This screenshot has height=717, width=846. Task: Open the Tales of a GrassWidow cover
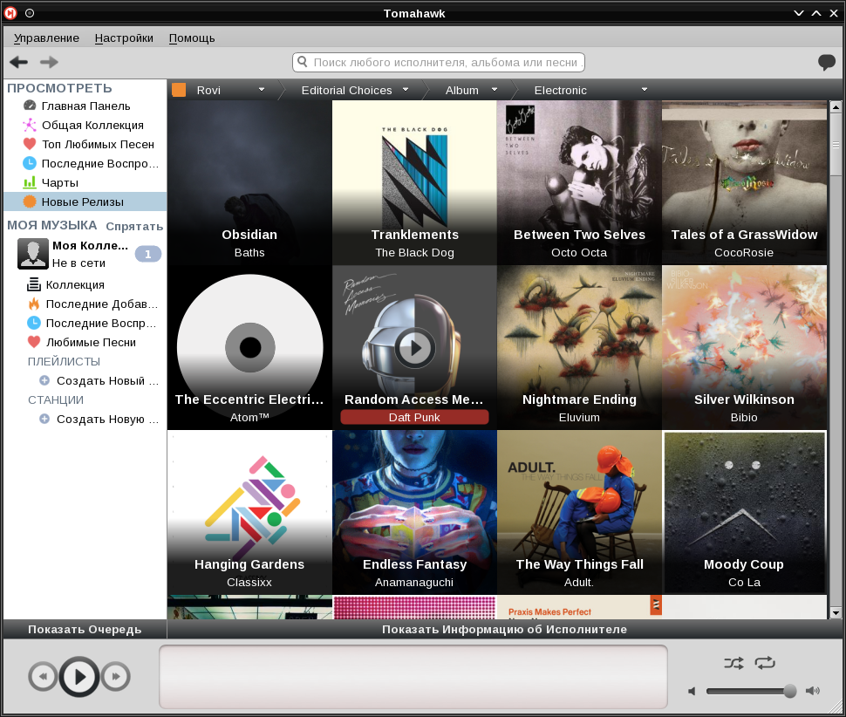744,182
